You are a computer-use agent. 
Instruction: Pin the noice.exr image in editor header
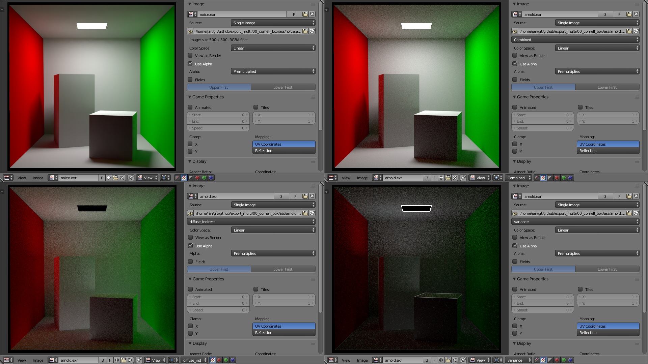[131, 178]
